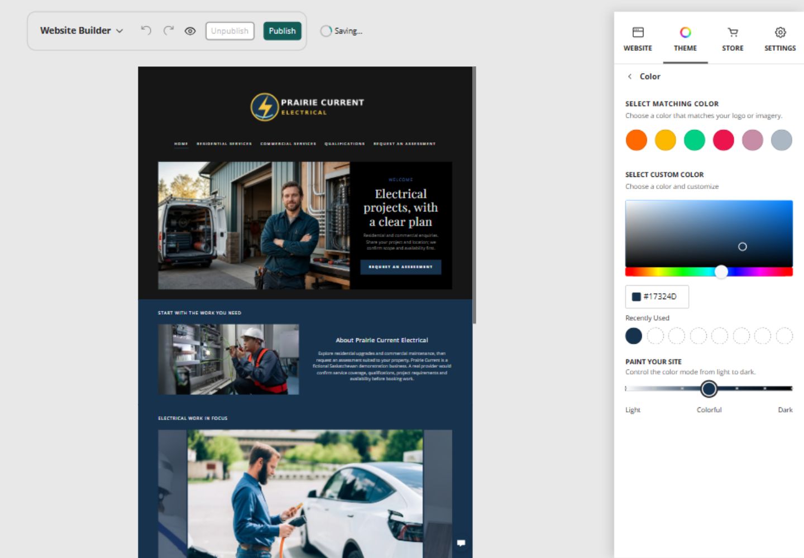The width and height of the screenshot is (804, 558).
Task: Click the custom color saturation picker area
Action: (x=709, y=233)
